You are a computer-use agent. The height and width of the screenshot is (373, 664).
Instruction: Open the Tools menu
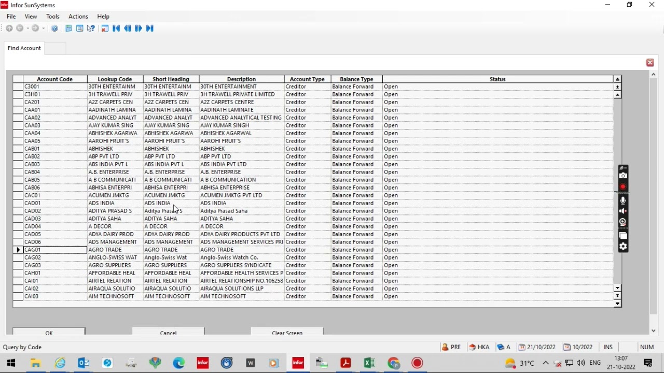[x=53, y=17]
